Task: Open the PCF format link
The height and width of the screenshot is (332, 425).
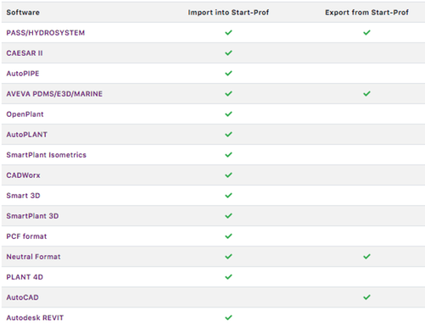Action: coord(26,236)
